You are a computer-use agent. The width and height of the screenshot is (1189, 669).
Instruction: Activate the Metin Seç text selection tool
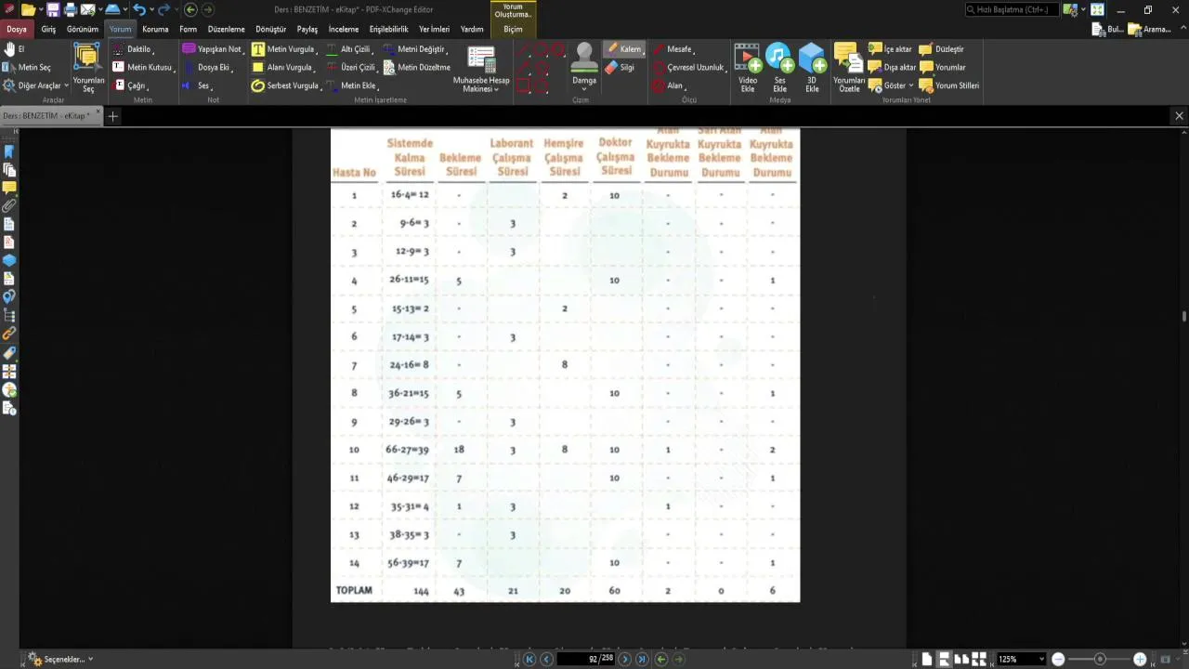tap(28, 67)
